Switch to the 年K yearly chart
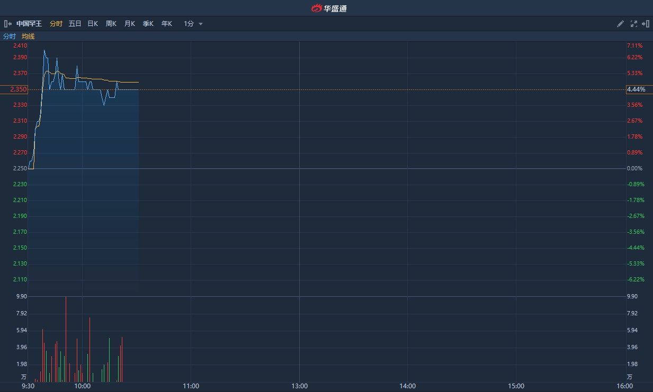The image size is (653, 392). tap(167, 24)
